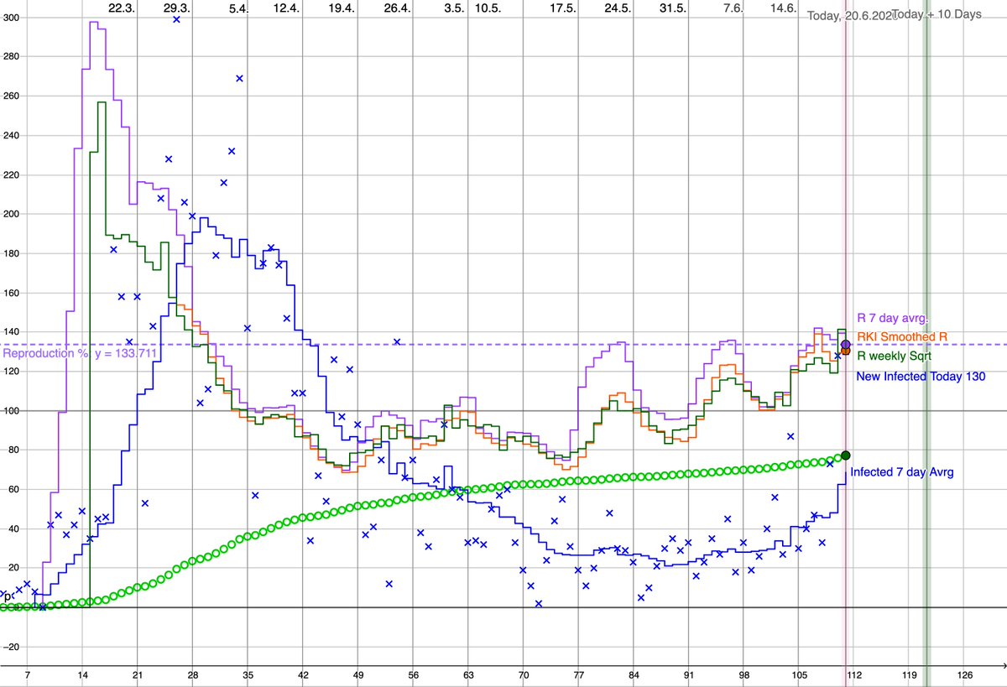Select the 'Infected 7 day Avrg' label
The width and height of the screenshot is (1007, 687).
(902, 472)
